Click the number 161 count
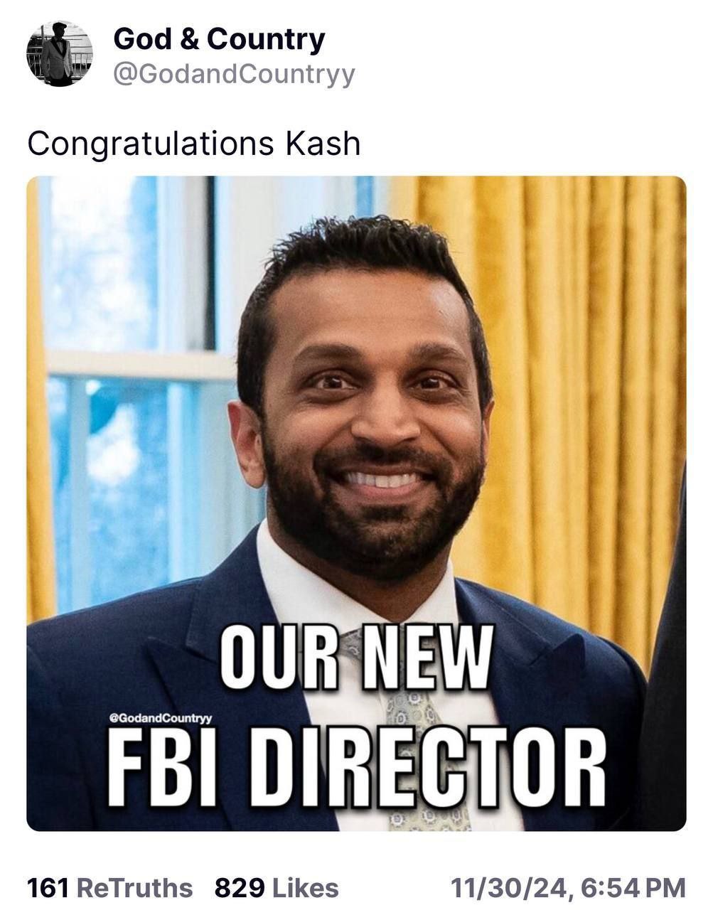 coord(47,887)
